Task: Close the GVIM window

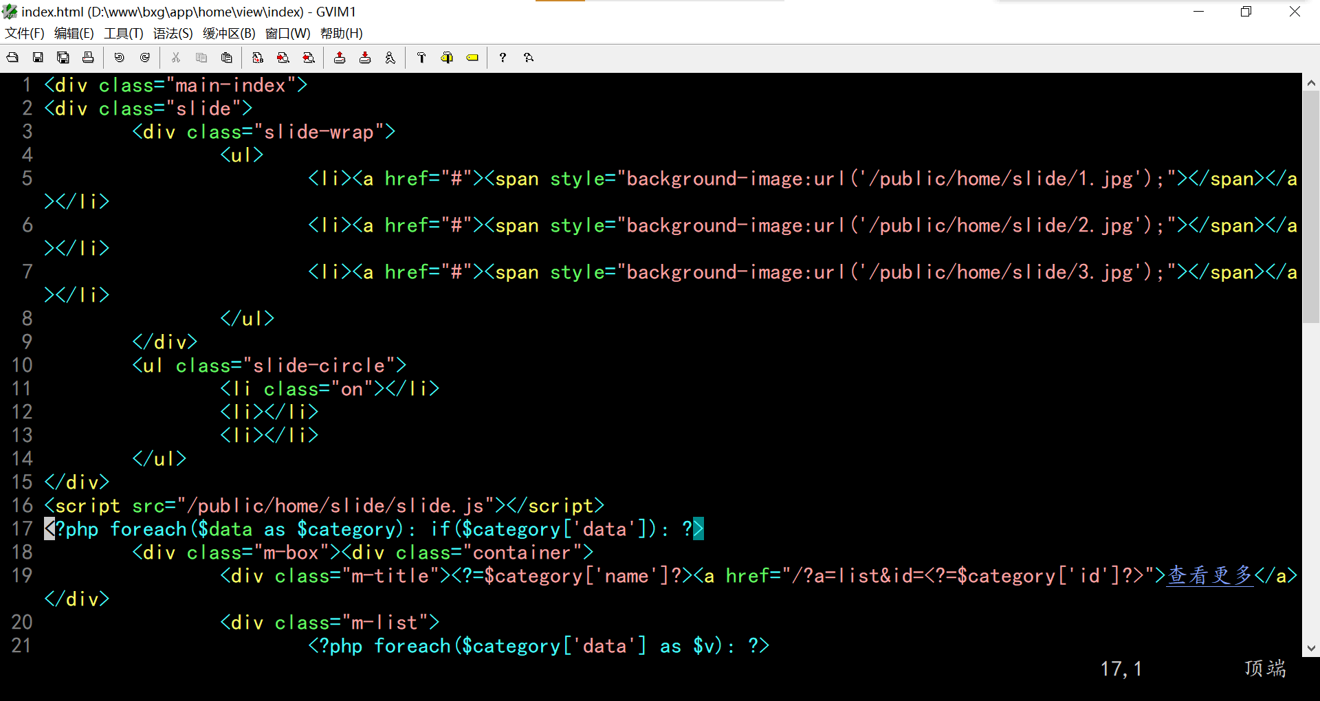Action: point(1295,12)
